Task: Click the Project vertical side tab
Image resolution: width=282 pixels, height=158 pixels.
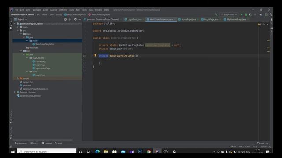Action: [x=11, y=23]
